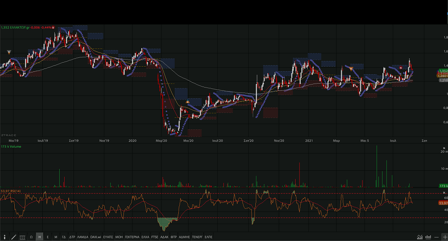The height and width of the screenshot is (241, 448).
Task: Click the 173 k Volume indicator label
Action: pyautogui.click(x=11, y=146)
